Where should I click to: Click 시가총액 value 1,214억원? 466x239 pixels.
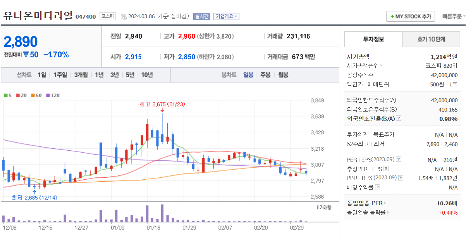tap(444, 57)
